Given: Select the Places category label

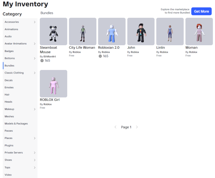Looking at the screenshot, I should tap(8, 138).
